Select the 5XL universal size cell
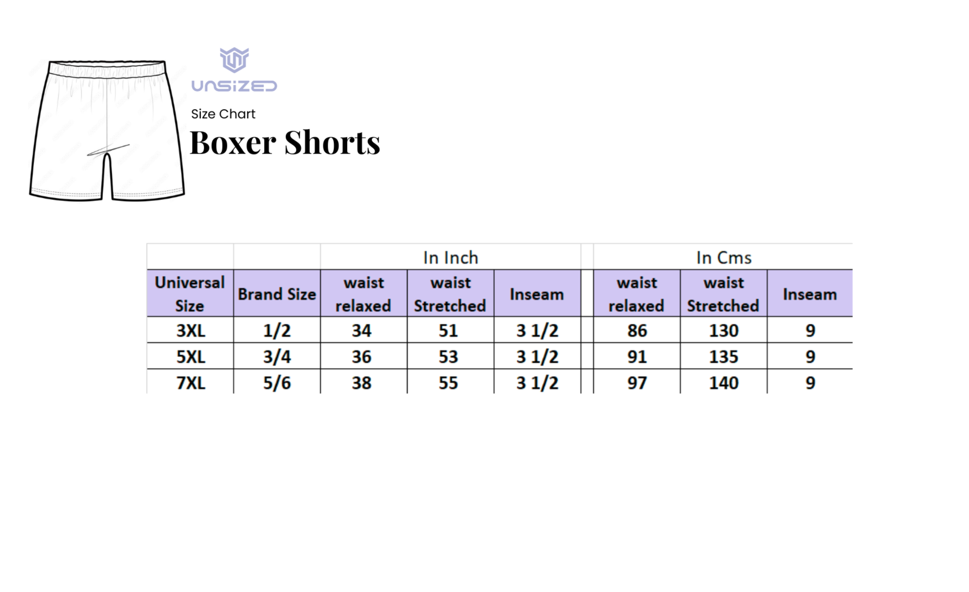 pyautogui.click(x=191, y=356)
